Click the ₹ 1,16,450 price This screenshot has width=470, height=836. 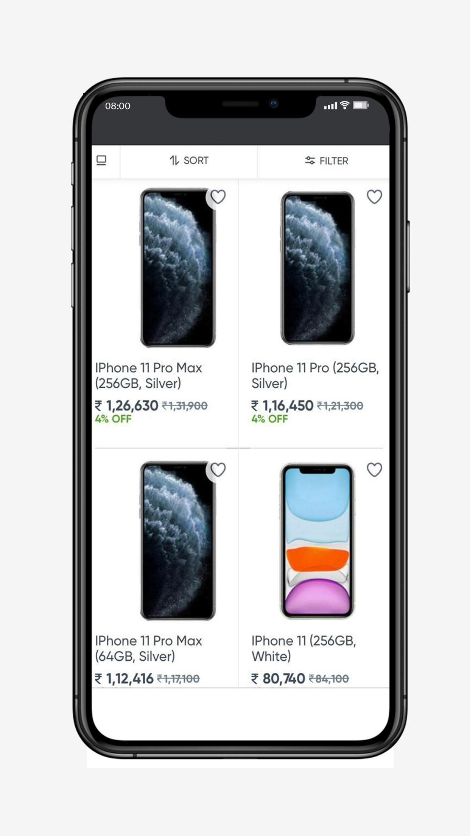pos(282,406)
